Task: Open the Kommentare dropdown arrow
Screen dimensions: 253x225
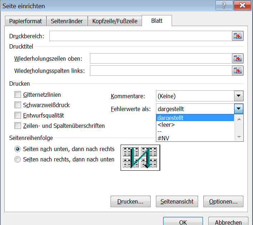Action: click(238, 96)
